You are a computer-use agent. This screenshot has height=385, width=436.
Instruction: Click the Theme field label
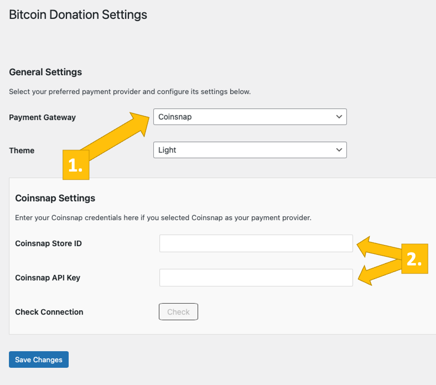22,151
